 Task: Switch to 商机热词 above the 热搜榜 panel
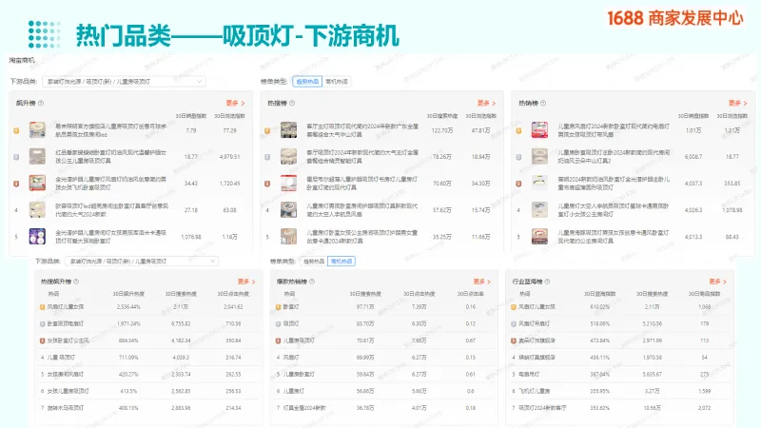point(337,82)
